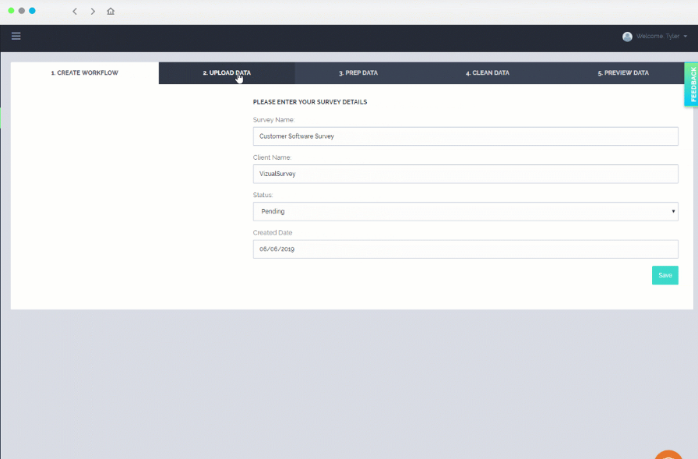This screenshot has width=698, height=459.
Task: Open the Status dropdown showing Pending
Action: pyautogui.click(x=465, y=211)
